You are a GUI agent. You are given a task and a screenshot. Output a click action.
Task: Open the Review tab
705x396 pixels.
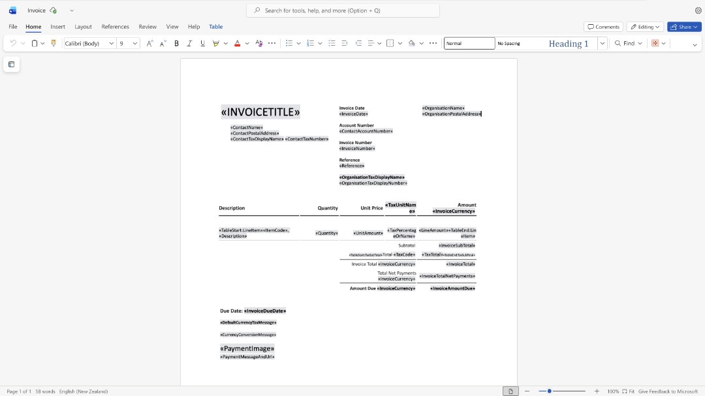click(x=148, y=27)
